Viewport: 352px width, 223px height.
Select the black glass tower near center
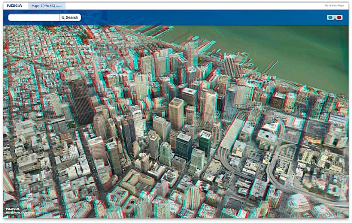point(184,145)
